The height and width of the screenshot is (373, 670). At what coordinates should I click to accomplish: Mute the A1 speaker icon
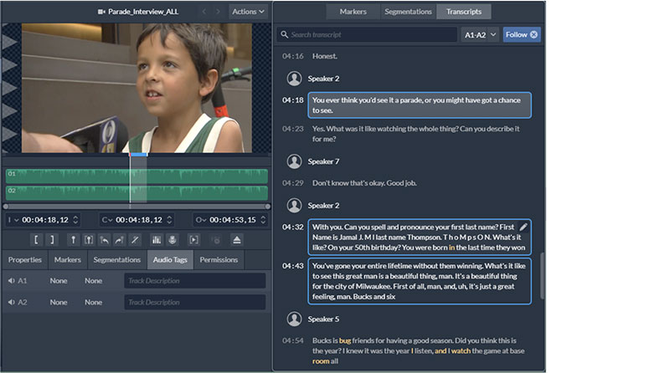(11, 280)
